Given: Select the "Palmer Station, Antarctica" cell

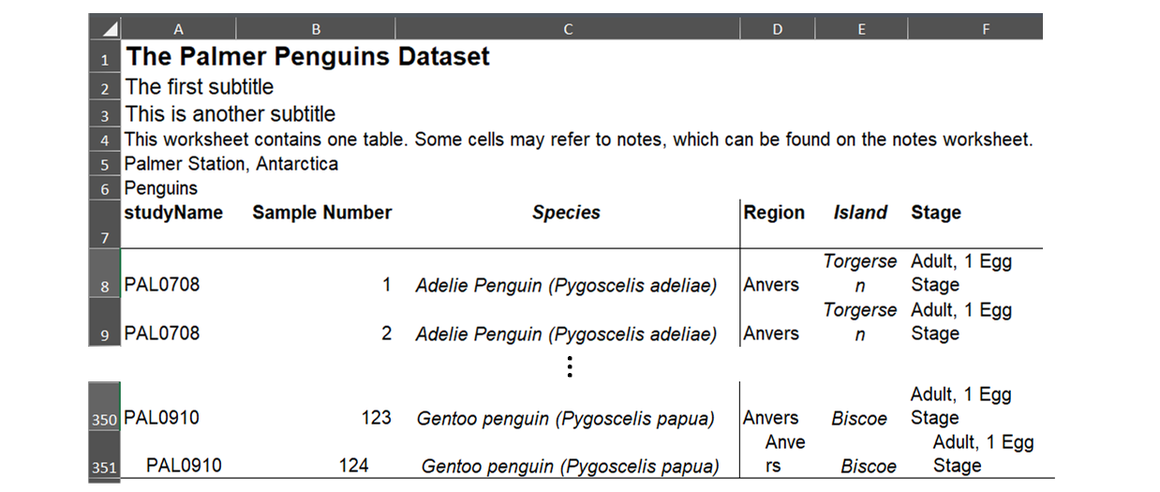Looking at the screenshot, I should pyautogui.click(x=231, y=164).
